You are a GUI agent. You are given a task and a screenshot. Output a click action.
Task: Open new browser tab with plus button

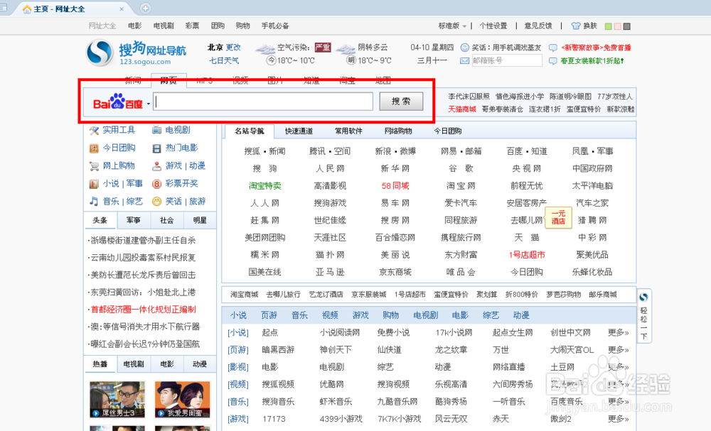click(x=145, y=8)
